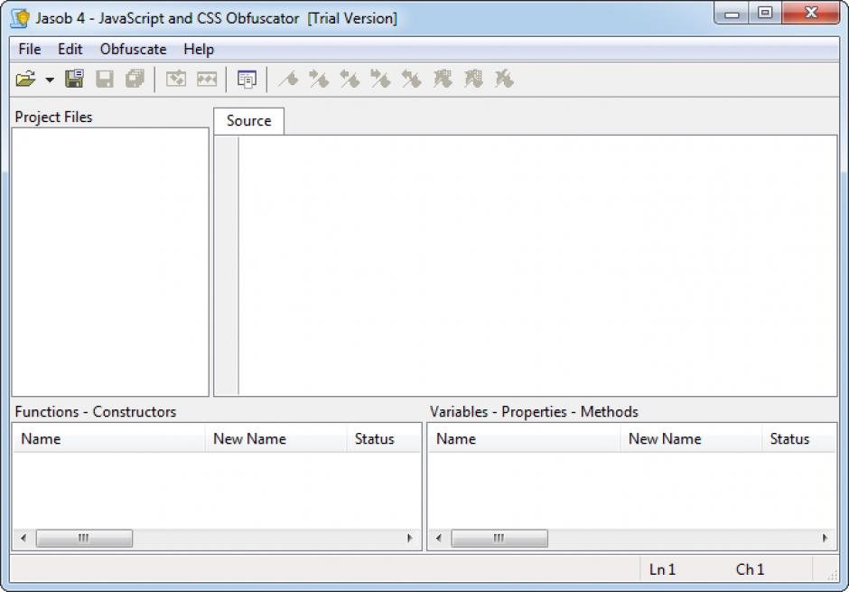Click the "Ln 1" line indicator in the status bar
849x592 pixels.
tap(662, 569)
